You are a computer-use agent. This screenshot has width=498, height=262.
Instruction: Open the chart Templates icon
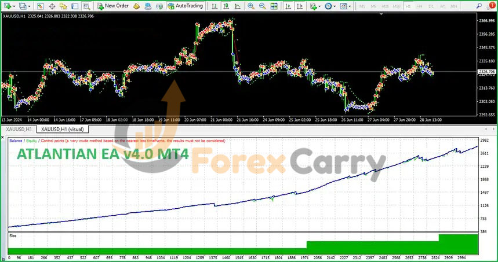[343, 6]
